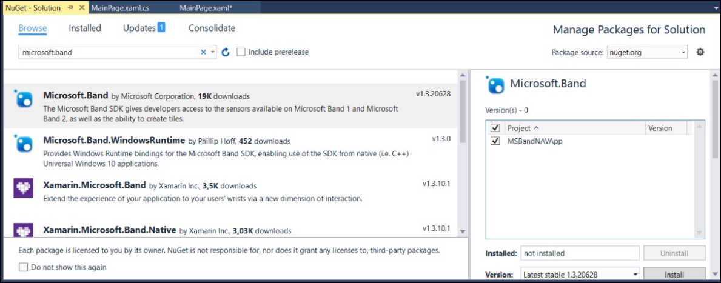Click the package list vertical scrollbar thumb
The height and width of the screenshot is (283, 721).
pyautogui.click(x=463, y=111)
